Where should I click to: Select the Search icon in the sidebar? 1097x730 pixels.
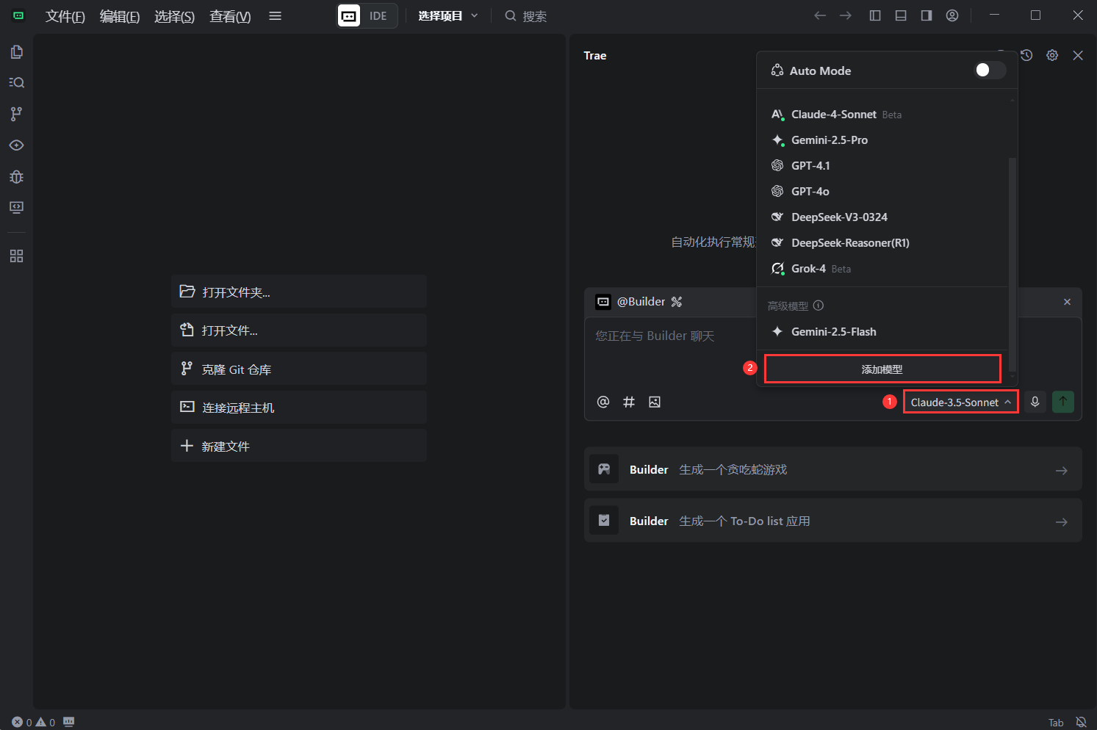16,82
